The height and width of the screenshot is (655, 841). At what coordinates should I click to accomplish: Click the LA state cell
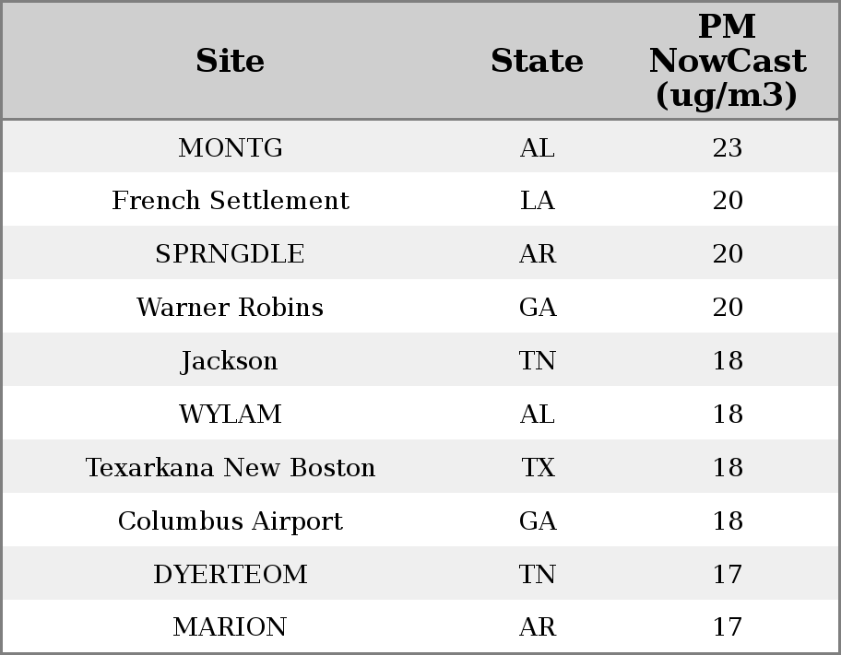537,201
